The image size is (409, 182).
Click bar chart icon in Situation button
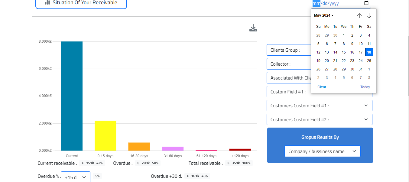coord(47,3)
